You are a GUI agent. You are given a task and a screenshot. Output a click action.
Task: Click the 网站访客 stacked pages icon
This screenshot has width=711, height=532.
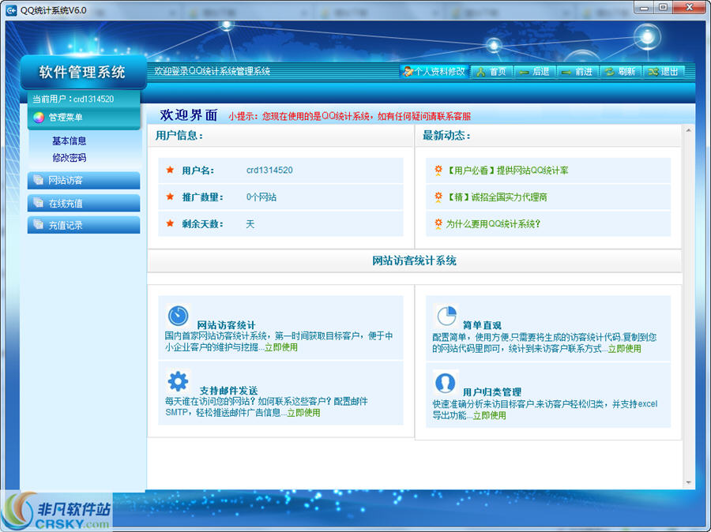tap(39, 180)
